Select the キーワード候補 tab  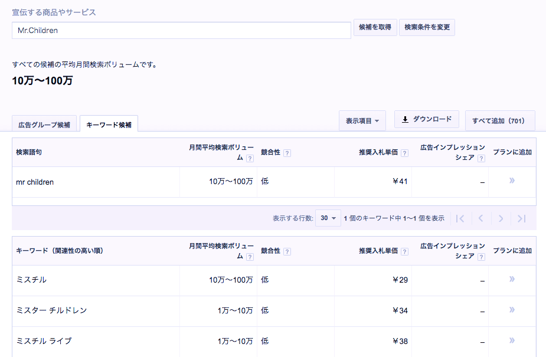click(109, 125)
